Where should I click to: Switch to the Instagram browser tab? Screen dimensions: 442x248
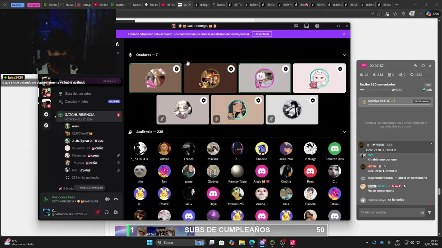[x=84, y=5]
